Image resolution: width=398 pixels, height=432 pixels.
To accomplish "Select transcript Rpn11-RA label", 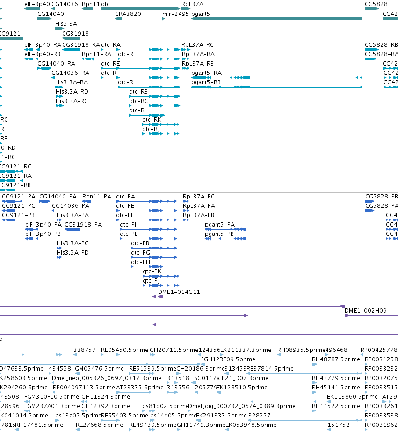I will point(96,54).
